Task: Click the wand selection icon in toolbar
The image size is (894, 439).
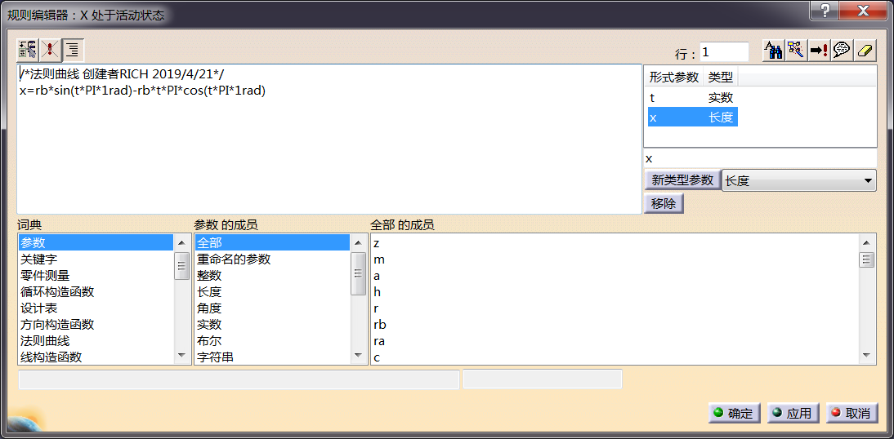Action: 797,51
